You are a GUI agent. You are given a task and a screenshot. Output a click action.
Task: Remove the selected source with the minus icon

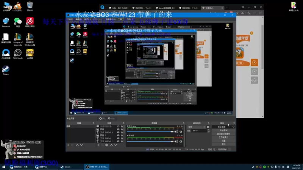[x=102, y=145]
